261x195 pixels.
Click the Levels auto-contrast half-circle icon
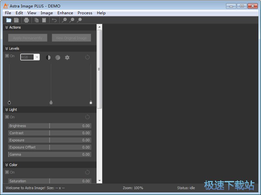(48, 58)
